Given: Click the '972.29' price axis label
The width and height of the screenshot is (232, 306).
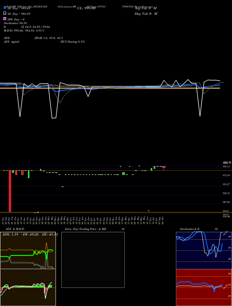Looking at the screenshot, I should point(226,175).
